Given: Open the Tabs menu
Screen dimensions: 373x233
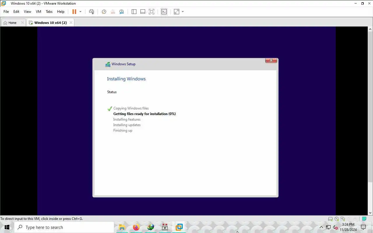Looking at the screenshot, I should click(49, 12).
